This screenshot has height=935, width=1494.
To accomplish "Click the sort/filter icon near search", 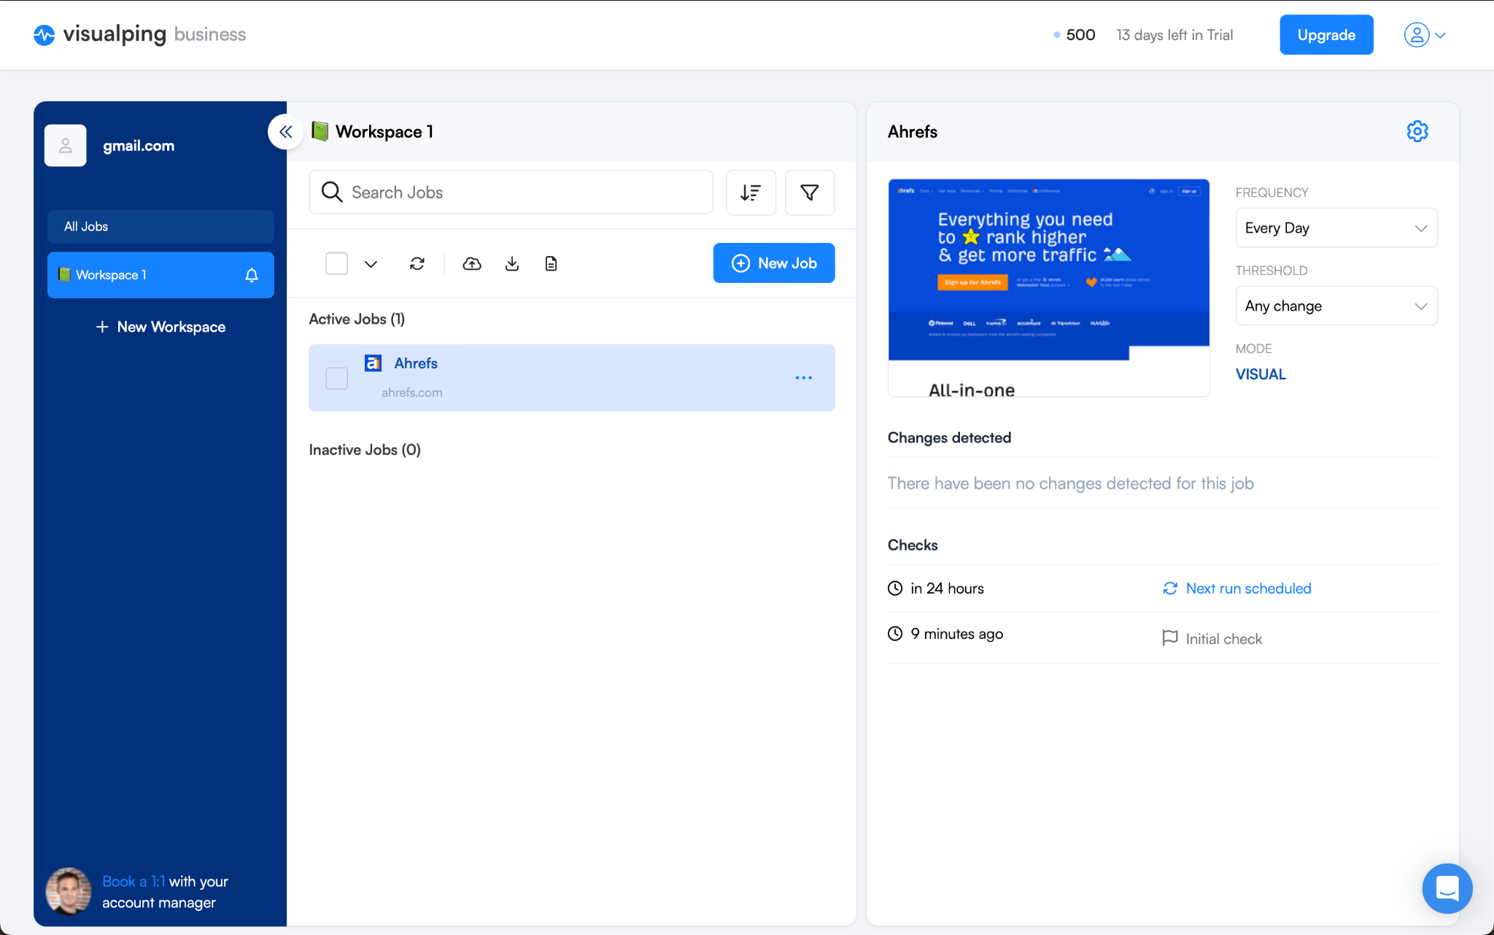I will pos(751,192).
